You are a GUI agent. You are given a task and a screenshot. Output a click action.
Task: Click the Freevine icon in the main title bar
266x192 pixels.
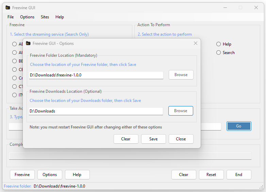pyautogui.click(x=7, y=7)
